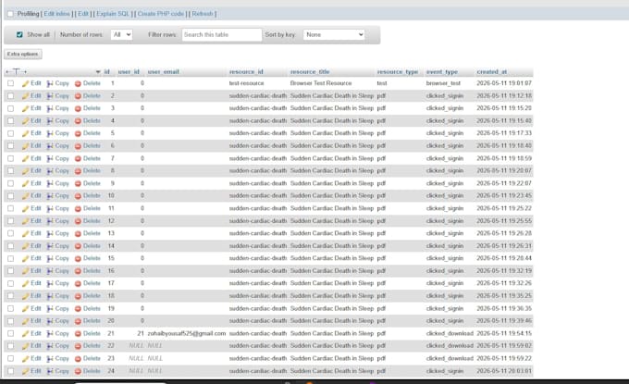This screenshot has height=384, width=629.
Task: Click the red Delete icon in row 15
Action: 78,258
